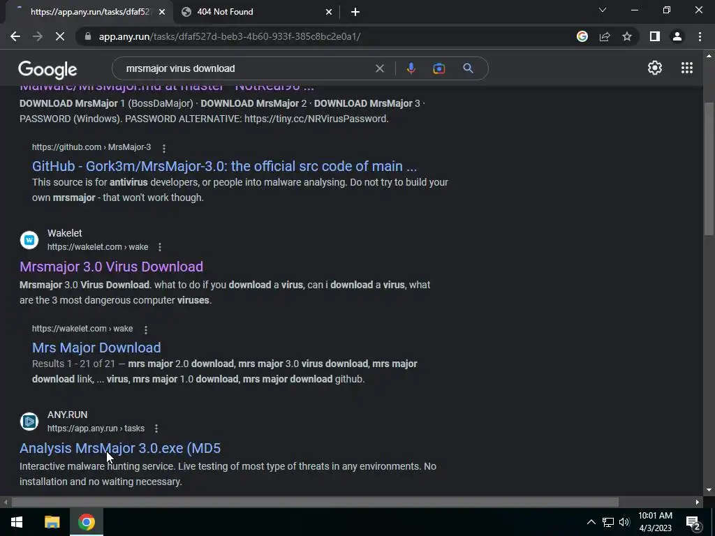Open more options beside github.com MrsMajor-3 result

[x=163, y=148]
